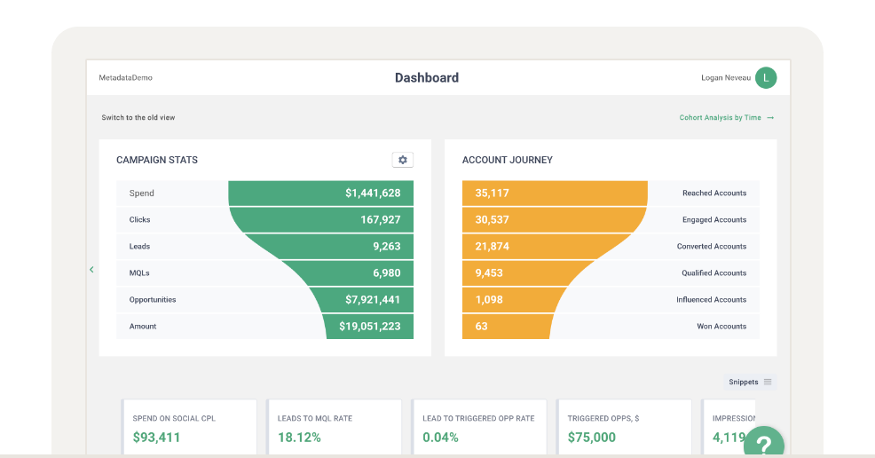Click the MetadataDemo account name
Viewport: 875px width, 458px height.
point(125,77)
